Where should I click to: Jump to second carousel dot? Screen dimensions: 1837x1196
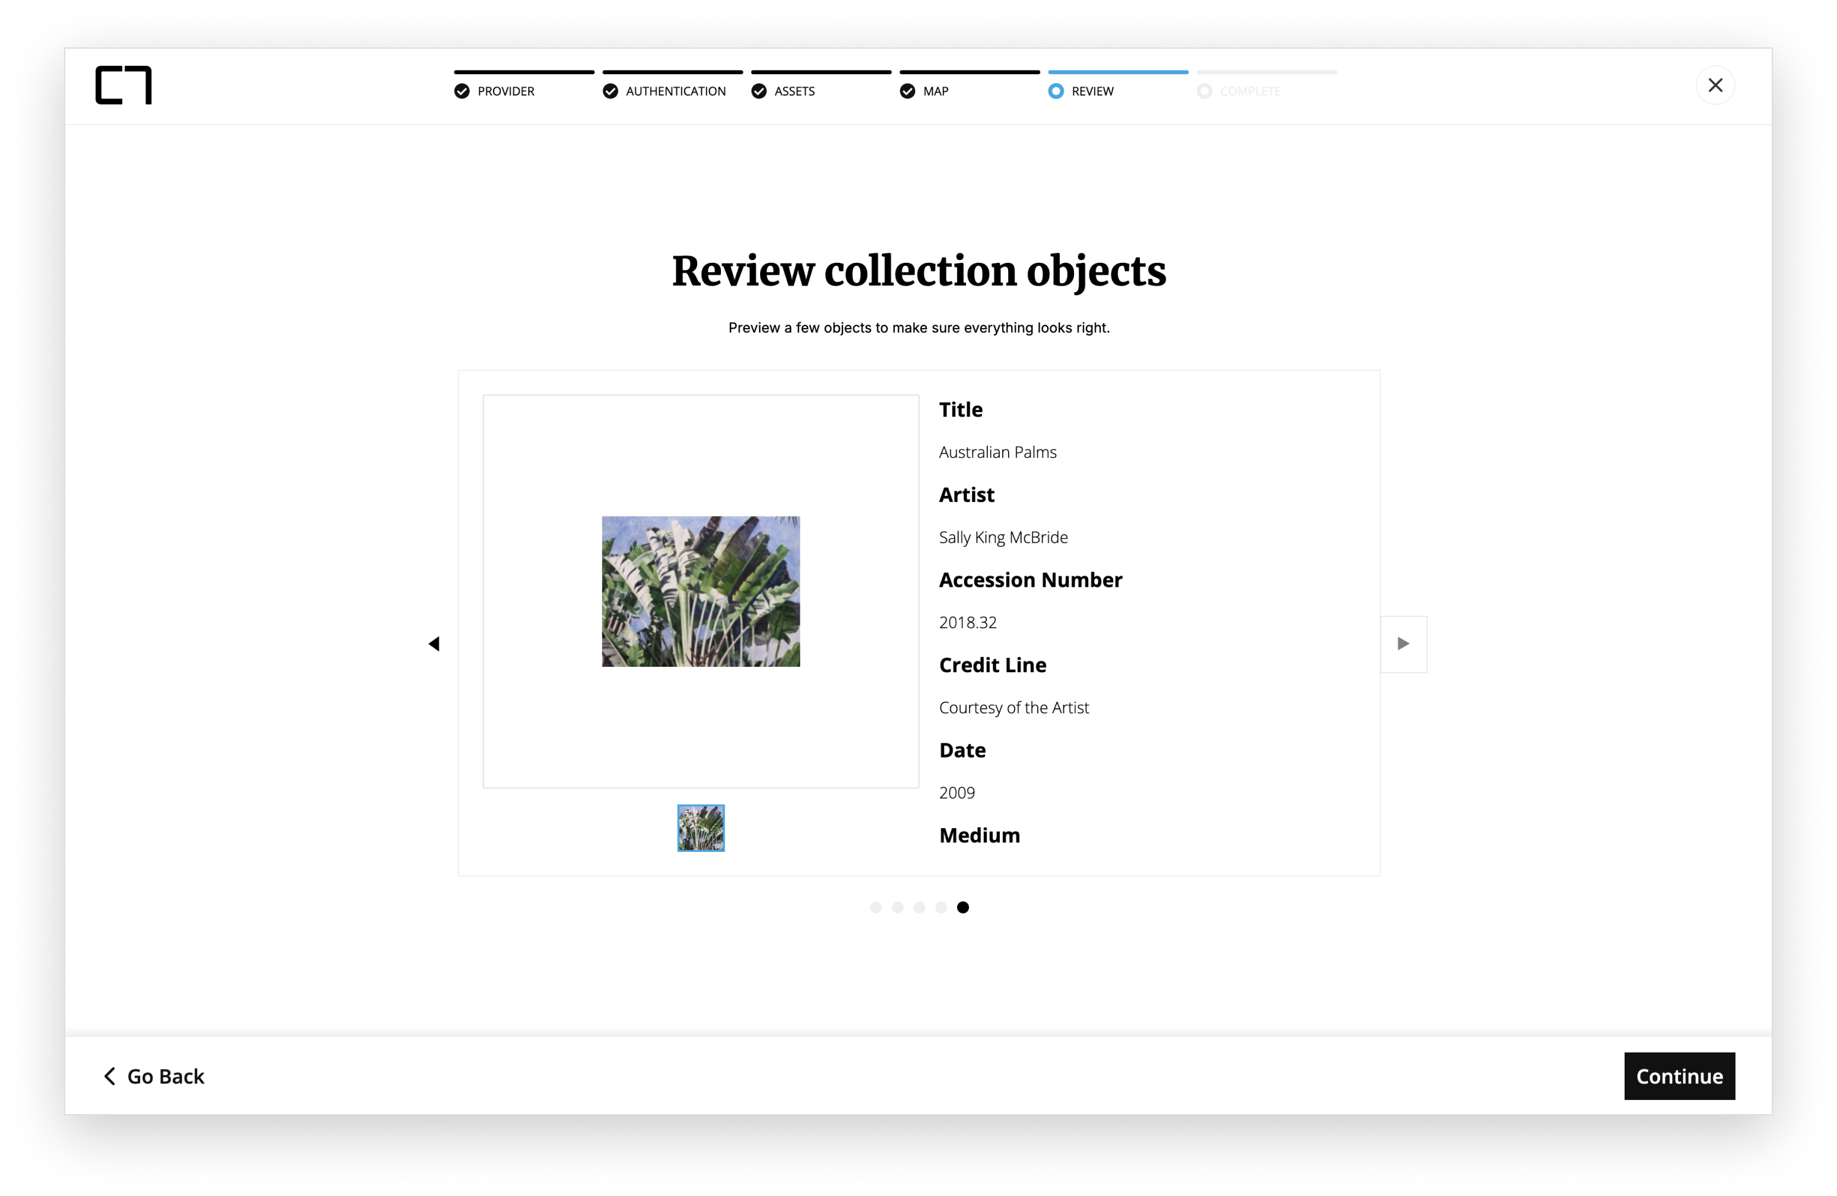pos(898,908)
